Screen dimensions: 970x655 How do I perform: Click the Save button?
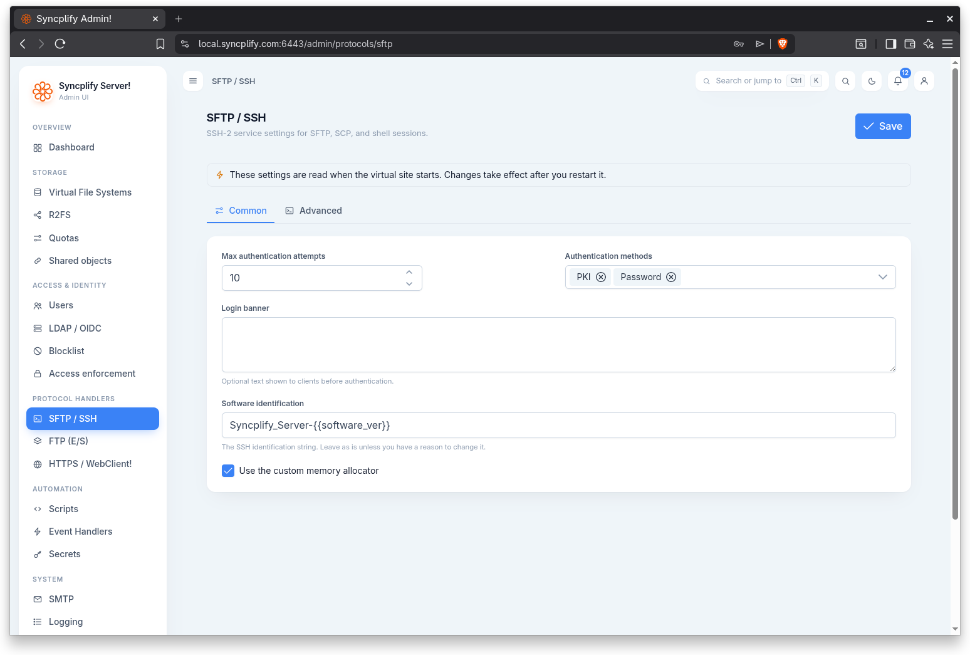click(883, 126)
